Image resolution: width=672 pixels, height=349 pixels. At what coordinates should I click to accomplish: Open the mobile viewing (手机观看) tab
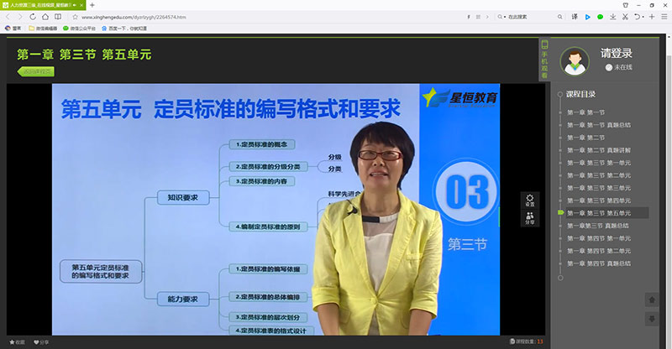[x=544, y=60]
